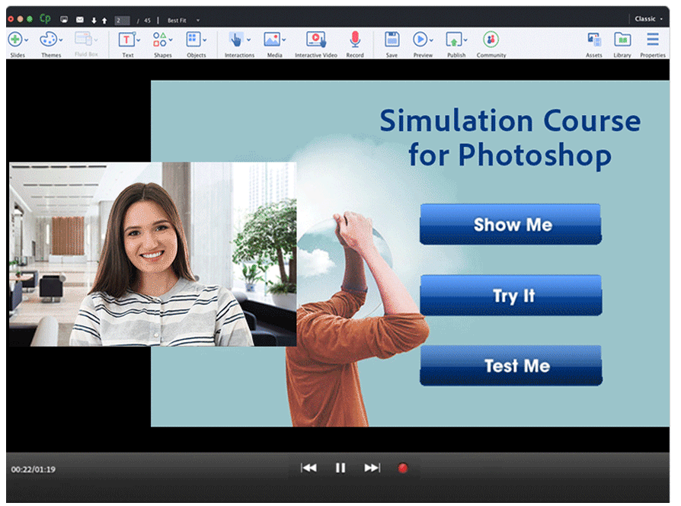Open the Classic workspace switcher

click(648, 19)
